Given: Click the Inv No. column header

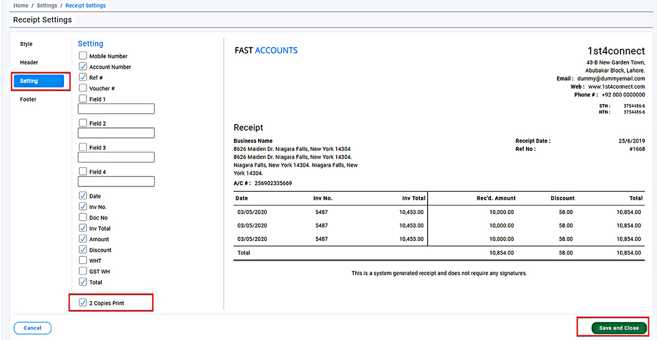Looking at the screenshot, I should coord(323,198).
